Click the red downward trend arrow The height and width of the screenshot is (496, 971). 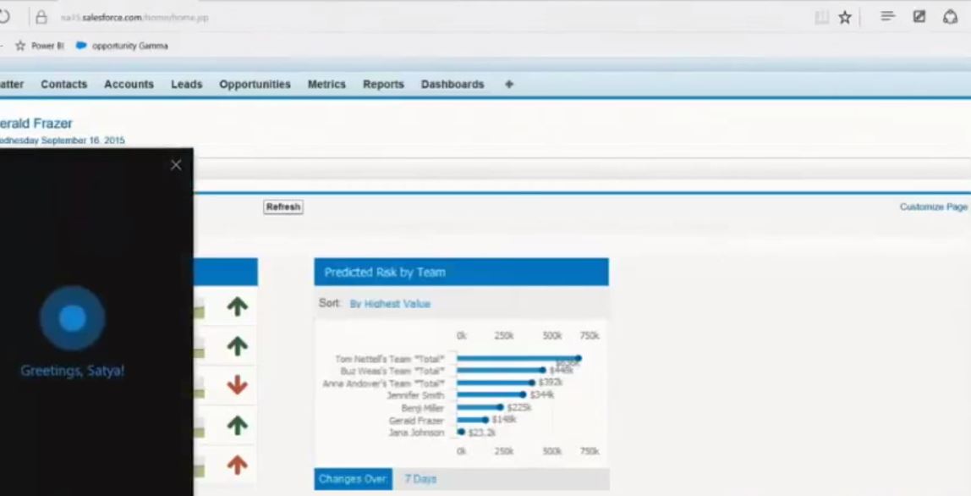click(237, 386)
